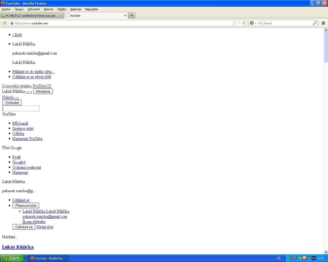Open the bold Lukáš Růžička heading link
Viewport: 328px width, 262px height.
(18, 247)
